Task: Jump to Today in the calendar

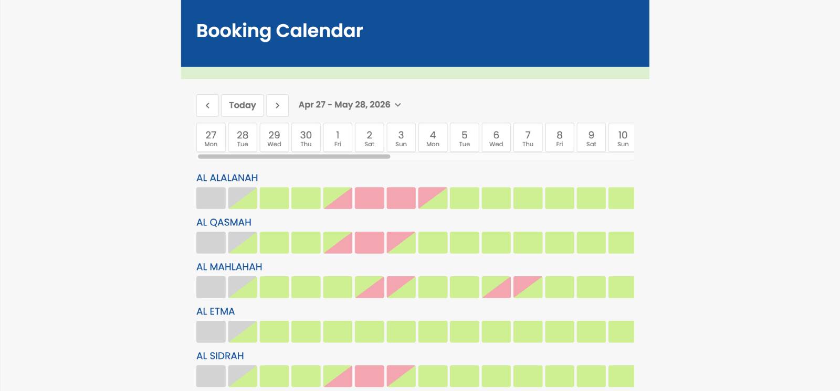Action: [242, 105]
